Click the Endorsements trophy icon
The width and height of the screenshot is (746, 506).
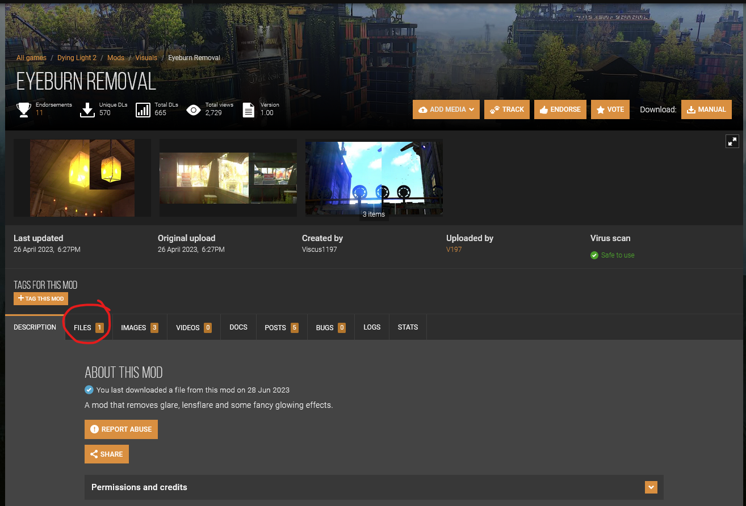[x=24, y=109]
